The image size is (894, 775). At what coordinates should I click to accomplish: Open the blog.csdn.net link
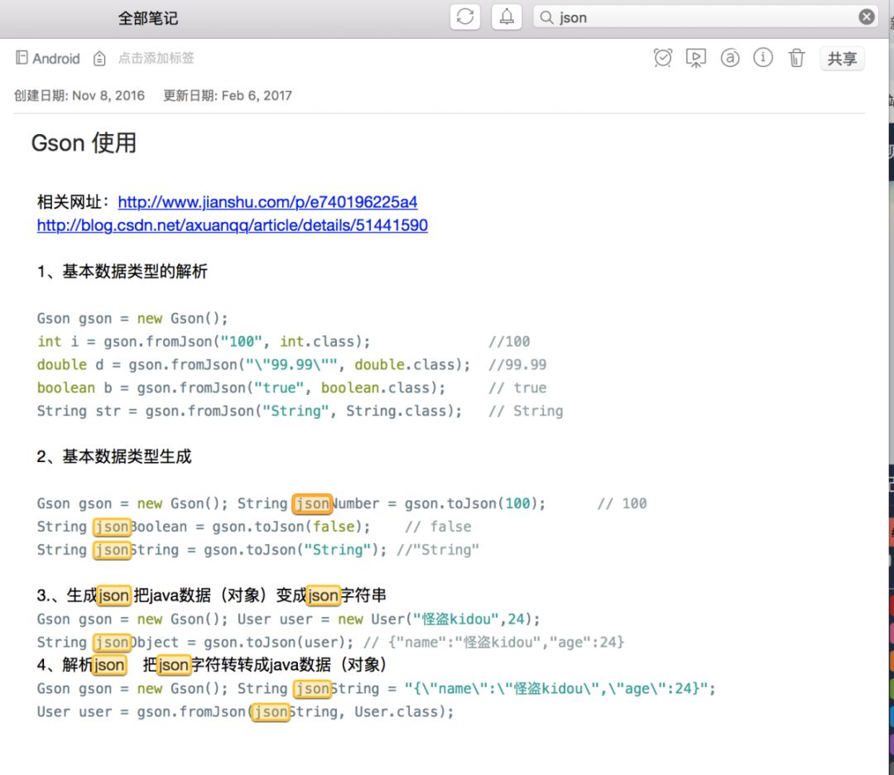tap(232, 225)
